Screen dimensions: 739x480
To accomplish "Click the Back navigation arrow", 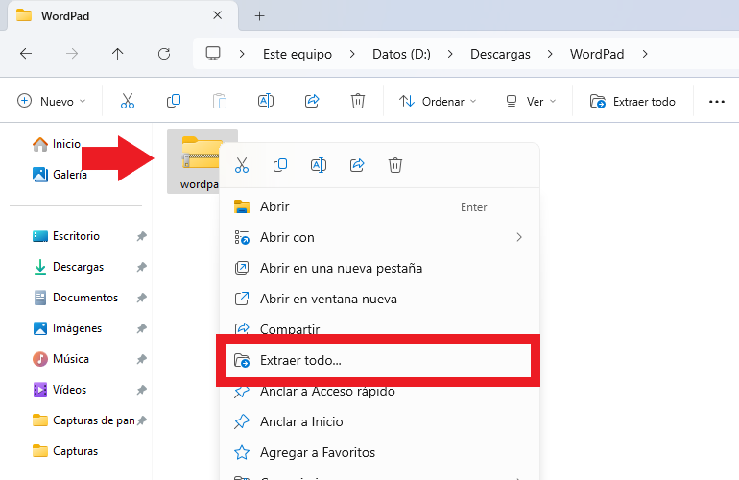I will (x=26, y=54).
